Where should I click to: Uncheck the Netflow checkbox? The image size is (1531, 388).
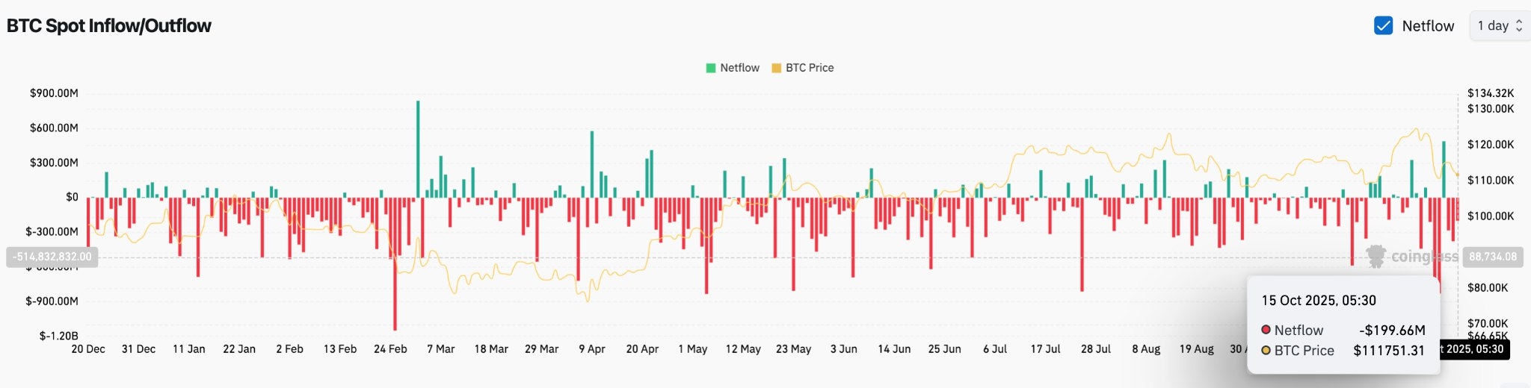[1383, 26]
